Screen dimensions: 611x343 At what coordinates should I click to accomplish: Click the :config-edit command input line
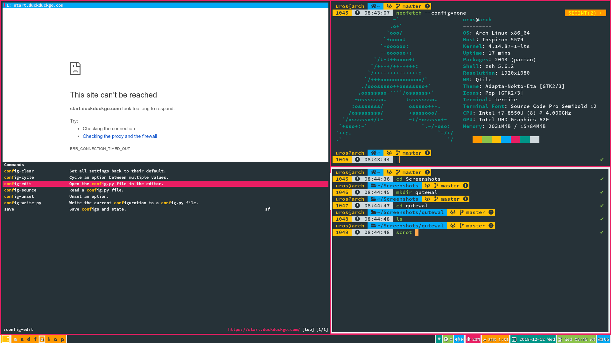(x=18, y=329)
